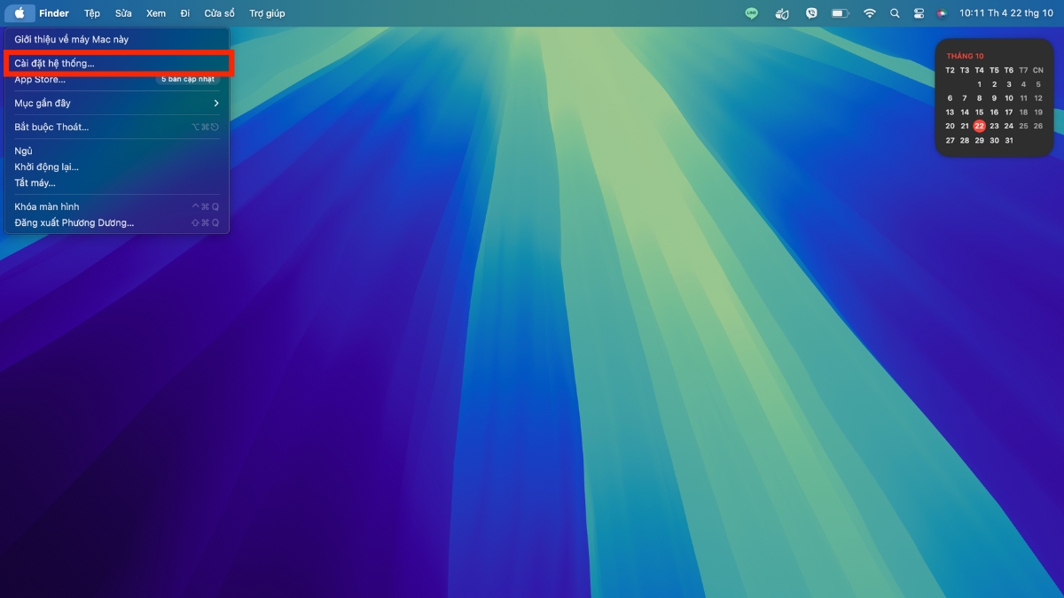The image size is (1064, 598).
Task: Choose Cài đặt hệ thống… menu item
Action: [x=54, y=63]
